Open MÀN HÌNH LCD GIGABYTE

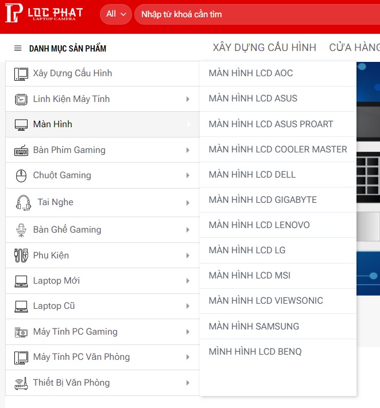tap(278, 200)
